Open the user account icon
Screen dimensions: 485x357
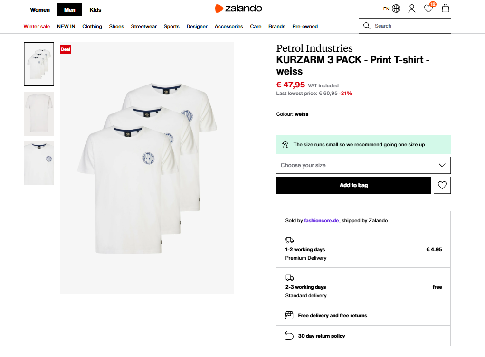(412, 9)
